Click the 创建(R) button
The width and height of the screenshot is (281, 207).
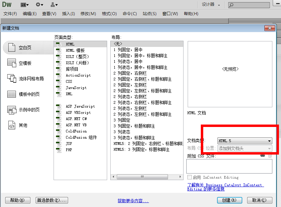[x=229, y=200]
